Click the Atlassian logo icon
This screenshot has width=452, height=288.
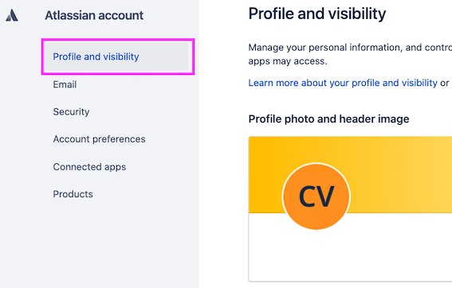[12, 15]
